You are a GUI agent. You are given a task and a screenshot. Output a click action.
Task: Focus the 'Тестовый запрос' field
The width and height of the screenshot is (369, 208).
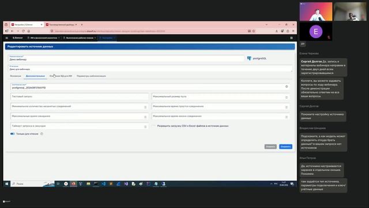(x=80, y=96)
